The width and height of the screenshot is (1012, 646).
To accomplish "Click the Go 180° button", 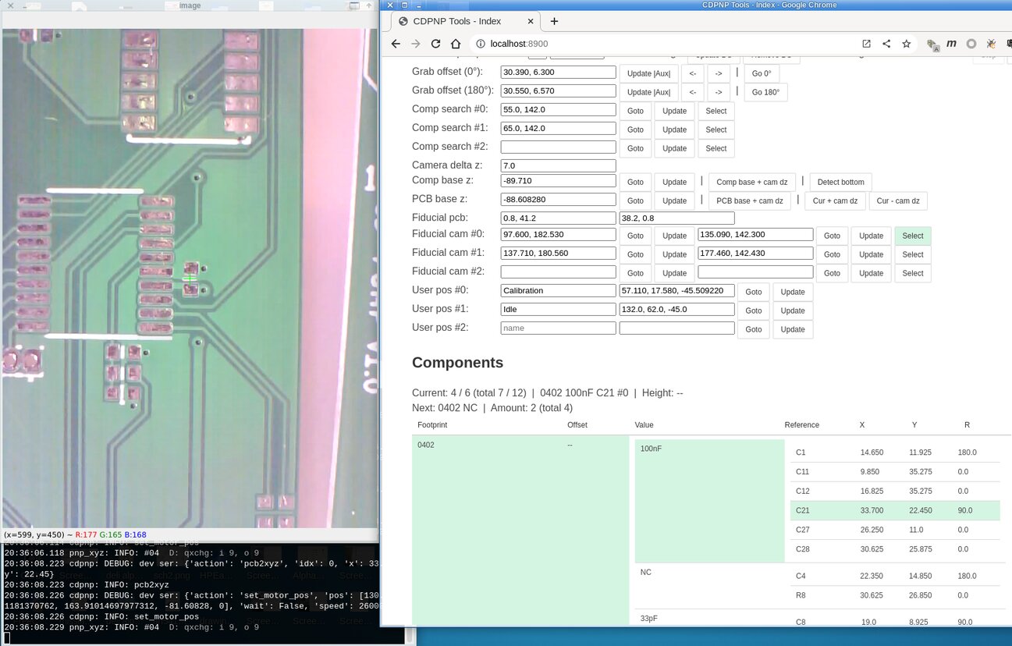I will 765,92.
